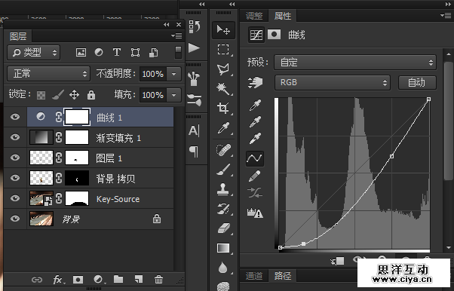Hide the 背景 拷贝 layer
This screenshot has height=291, width=454.
pos(15,178)
